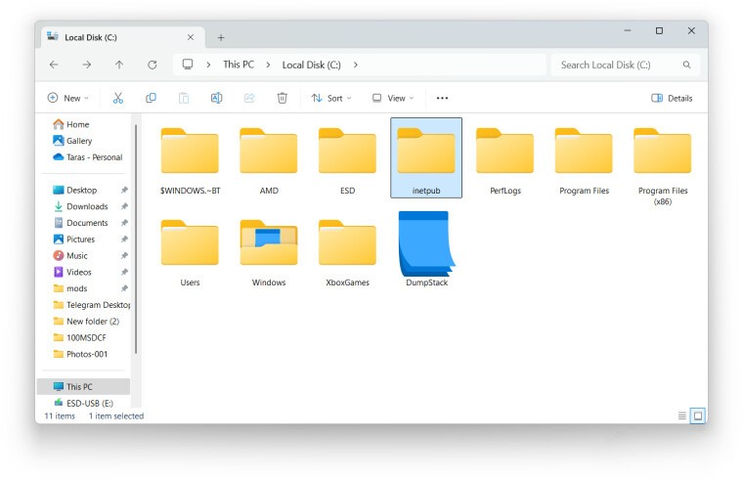Click the Local Disk (C:) tab
Image resolution: width=743 pixels, height=479 pixels.
coord(124,37)
